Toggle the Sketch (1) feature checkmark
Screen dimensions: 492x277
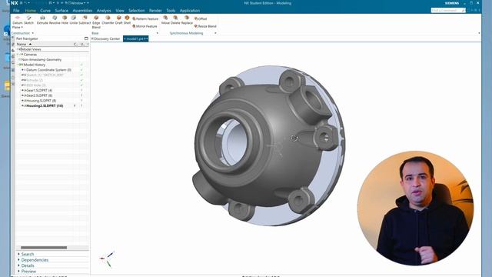point(81,75)
